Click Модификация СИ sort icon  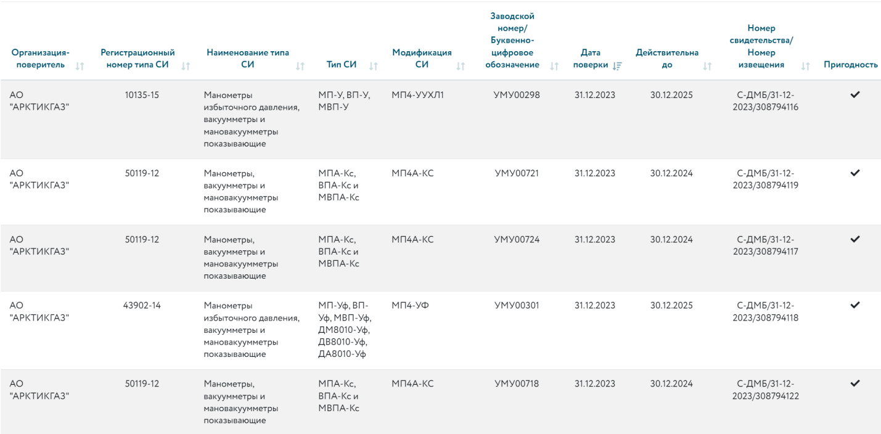pyautogui.click(x=460, y=66)
